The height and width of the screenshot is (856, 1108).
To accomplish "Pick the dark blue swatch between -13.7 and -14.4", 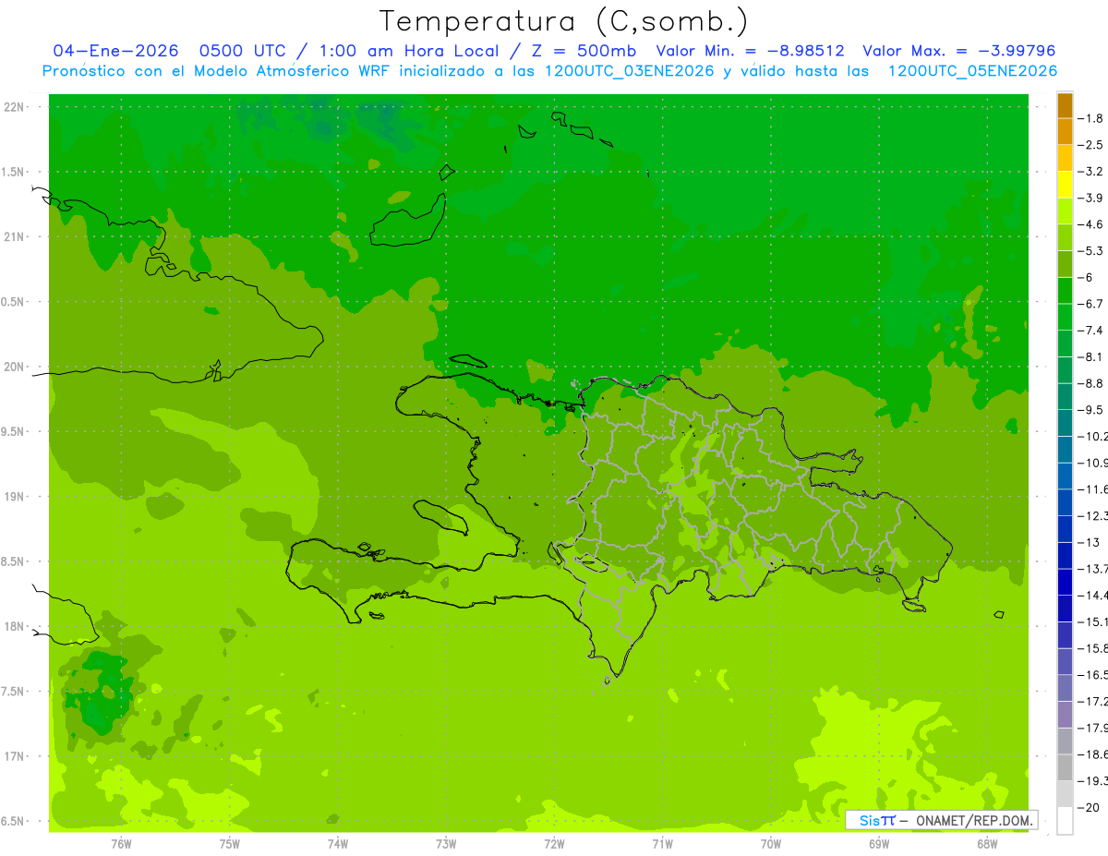I will (x=1065, y=582).
